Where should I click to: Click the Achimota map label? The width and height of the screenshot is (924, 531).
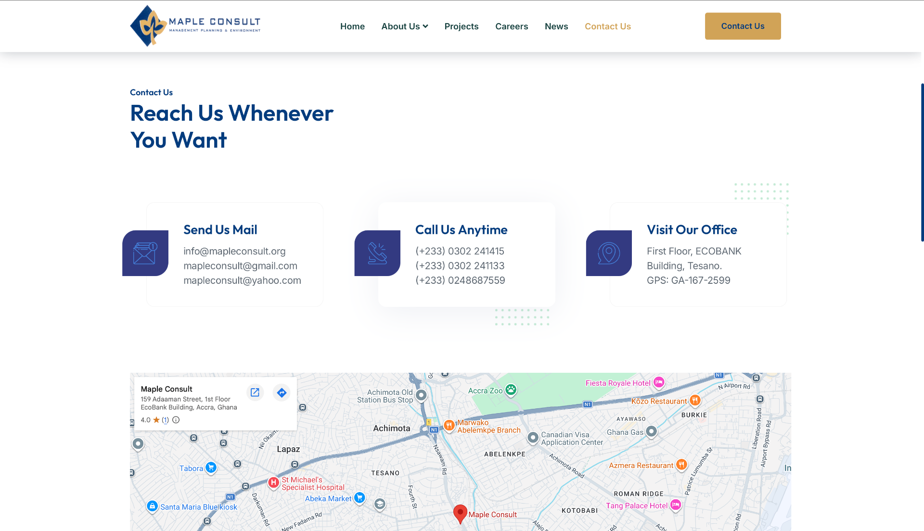[x=392, y=428]
